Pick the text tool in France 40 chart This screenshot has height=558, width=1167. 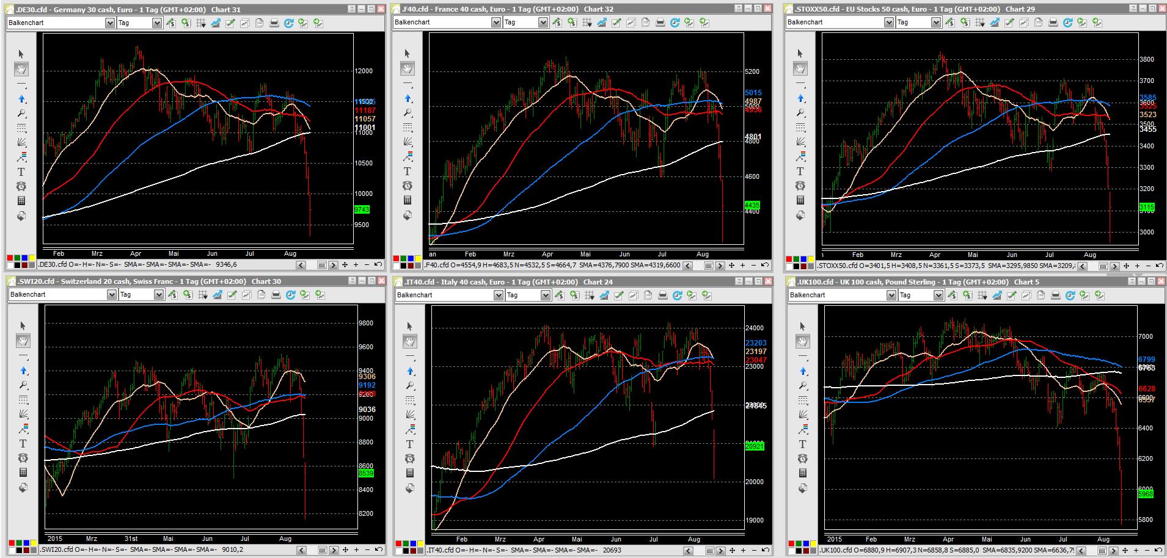tap(408, 172)
